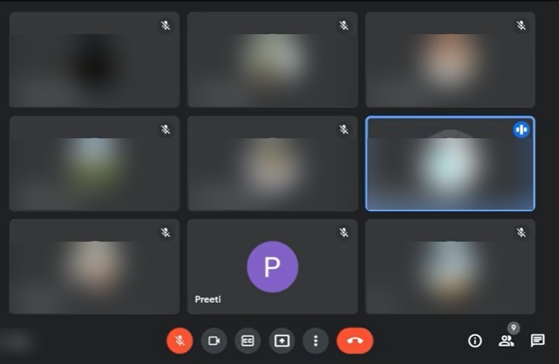Select the highlighted speaking participant tile
The height and width of the screenshot is (364, 559).
pyautogui.click(x=450, y=163)
